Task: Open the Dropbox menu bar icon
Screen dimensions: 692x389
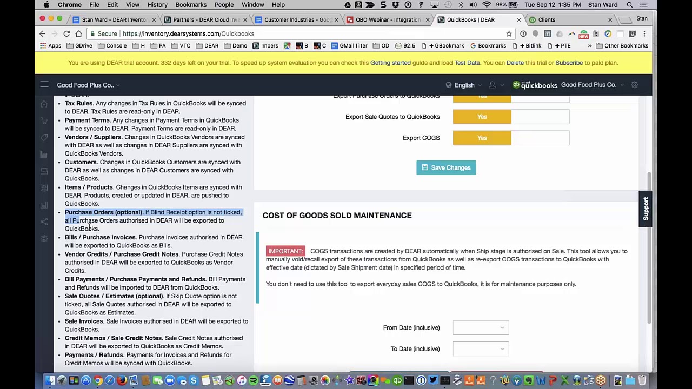Action: tap(396, 5)
